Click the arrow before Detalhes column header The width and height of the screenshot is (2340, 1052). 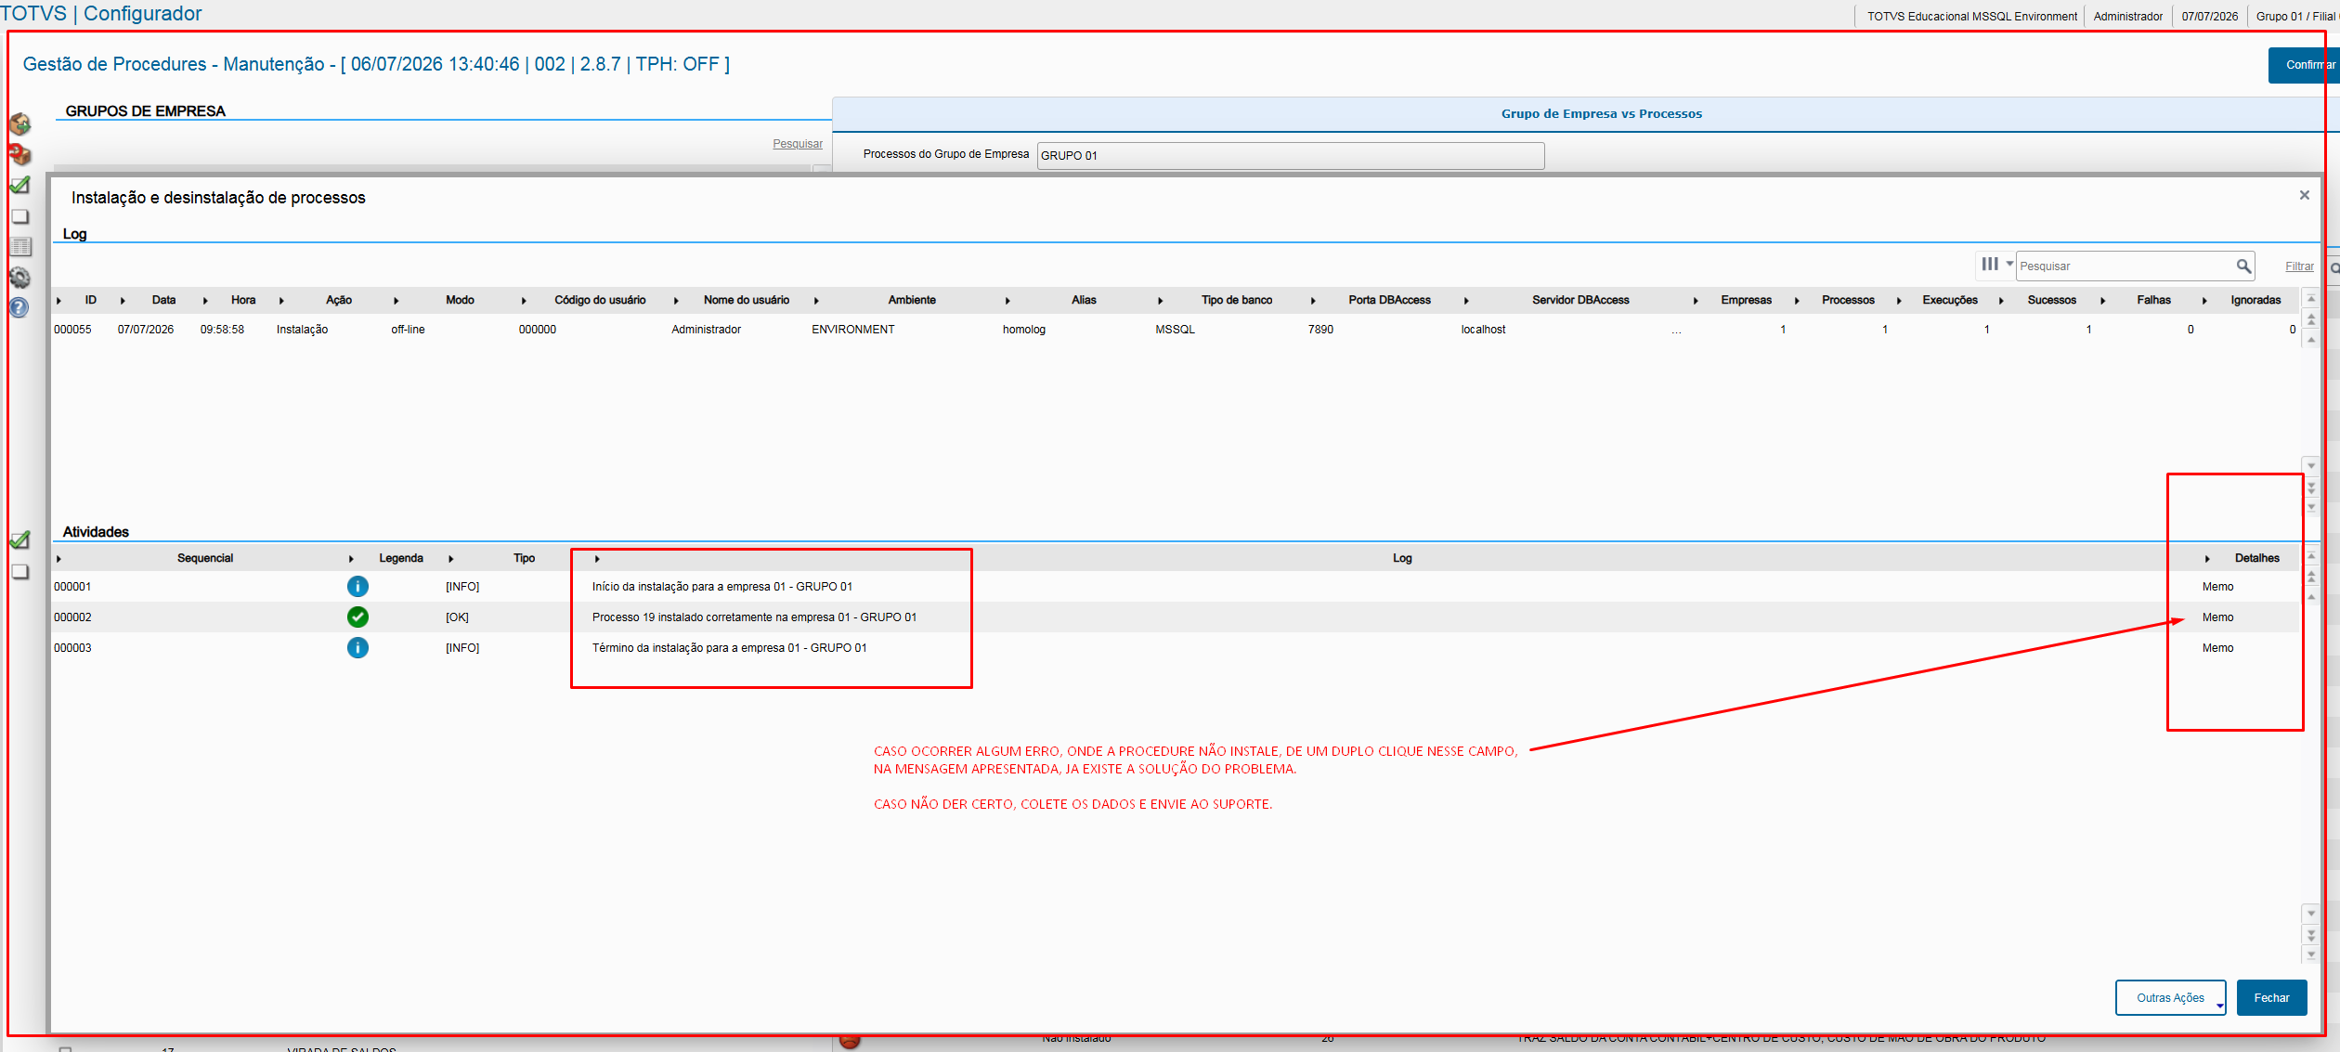[2206, 559]
